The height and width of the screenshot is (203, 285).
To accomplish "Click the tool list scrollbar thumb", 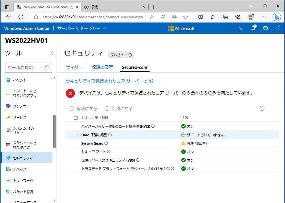I will pos(54,132).
